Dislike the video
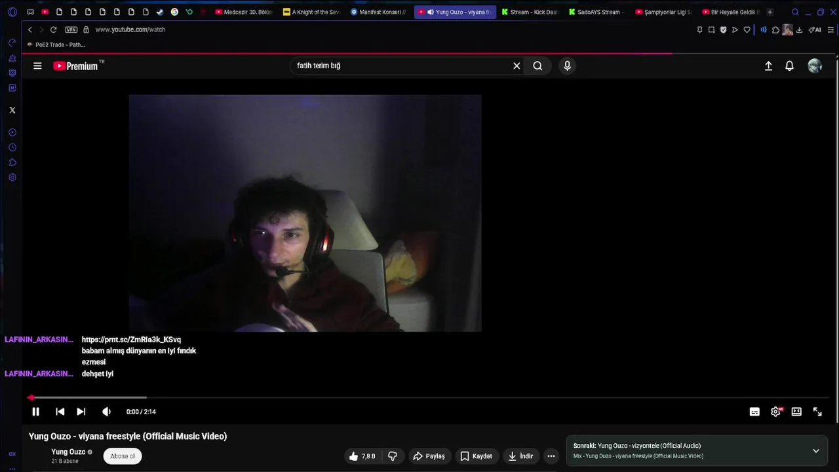Screen dimensions: 839x472 click(x=393, y=456)
